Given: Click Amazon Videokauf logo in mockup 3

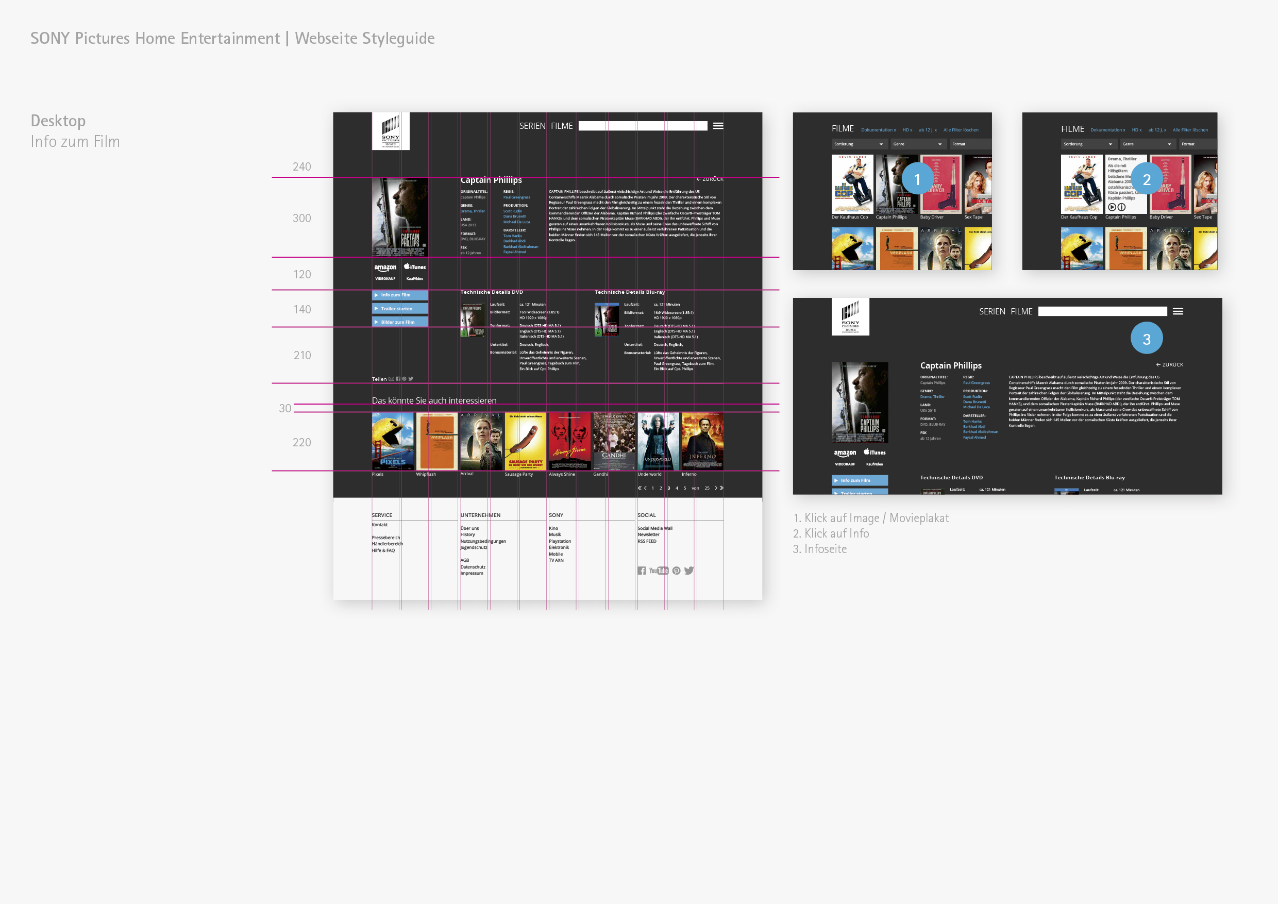Looking at the screenshot, I should coord(845,457).
